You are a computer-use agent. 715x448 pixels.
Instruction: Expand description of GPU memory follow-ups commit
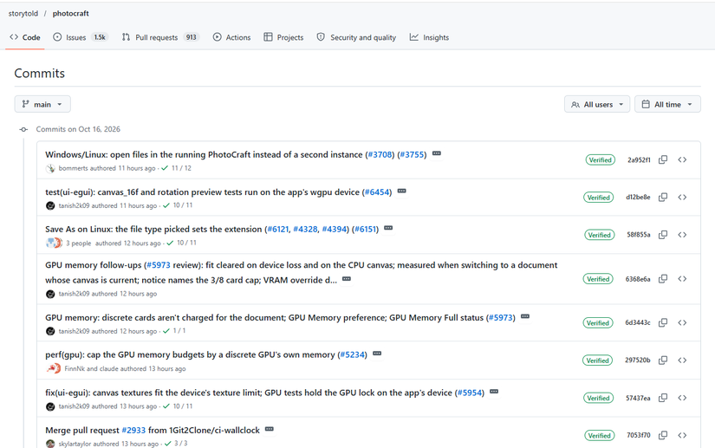tap(347, 279)
